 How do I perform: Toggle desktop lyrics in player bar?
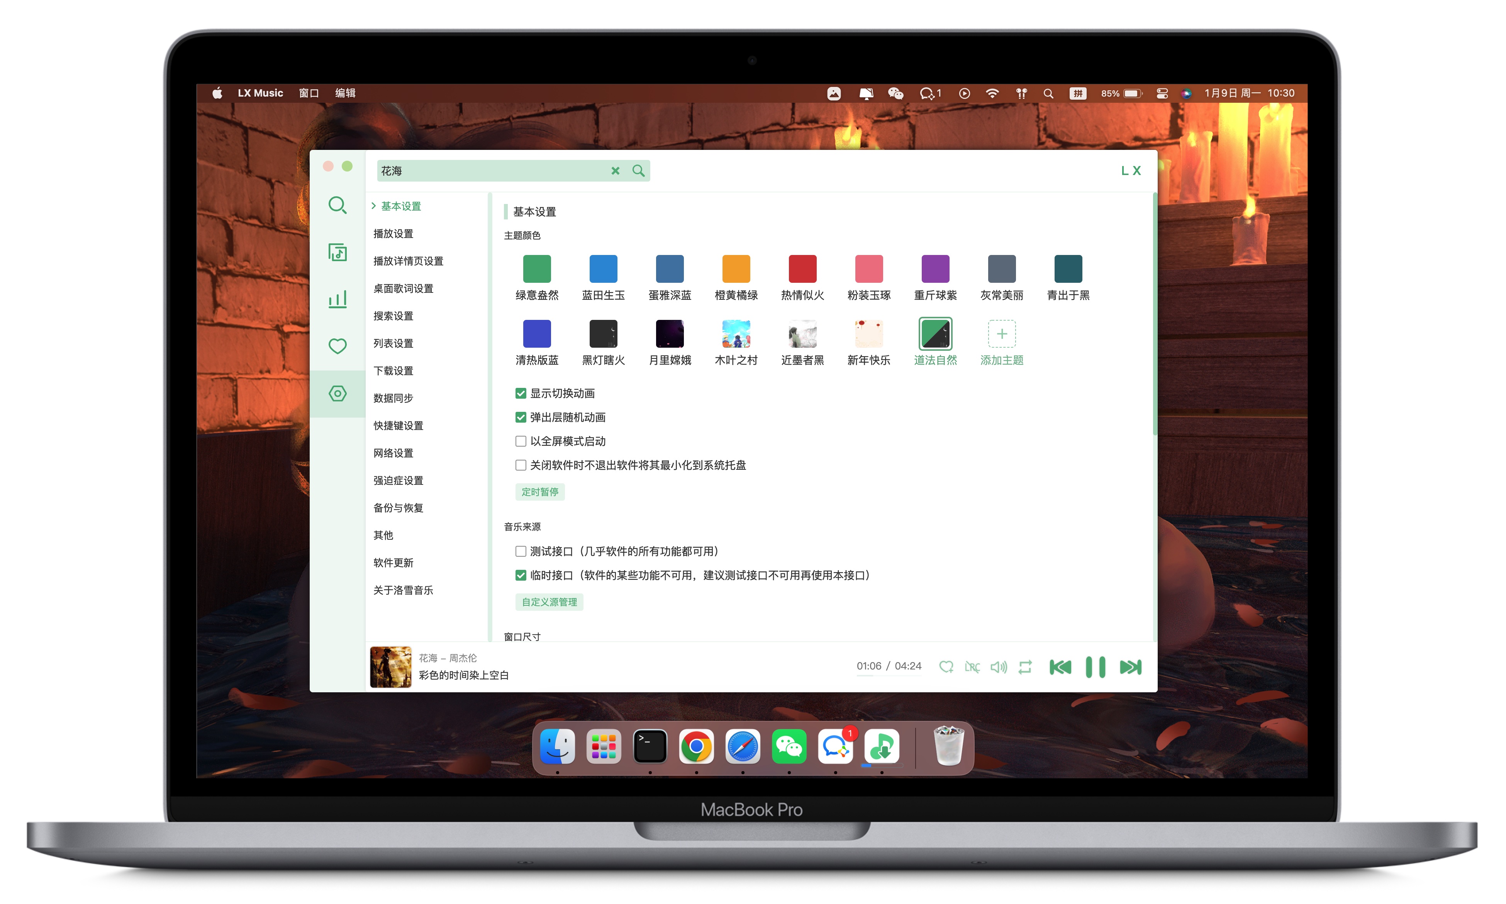(972, 667)
